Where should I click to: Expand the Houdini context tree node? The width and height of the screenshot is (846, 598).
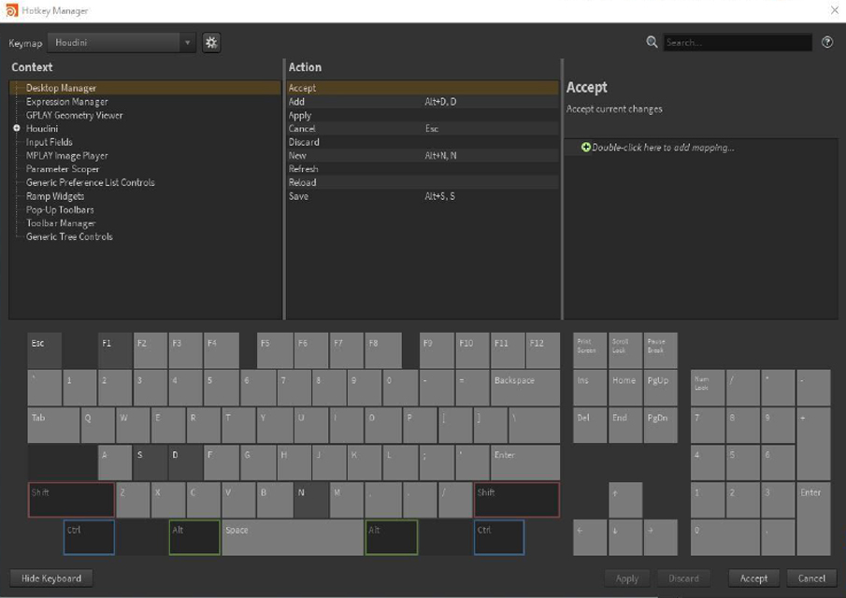click(x=17, y=129)
